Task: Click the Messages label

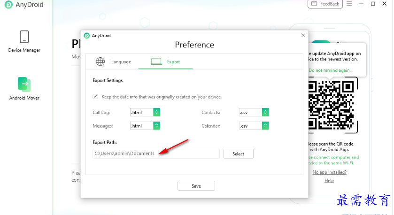Action: point(103,126)
